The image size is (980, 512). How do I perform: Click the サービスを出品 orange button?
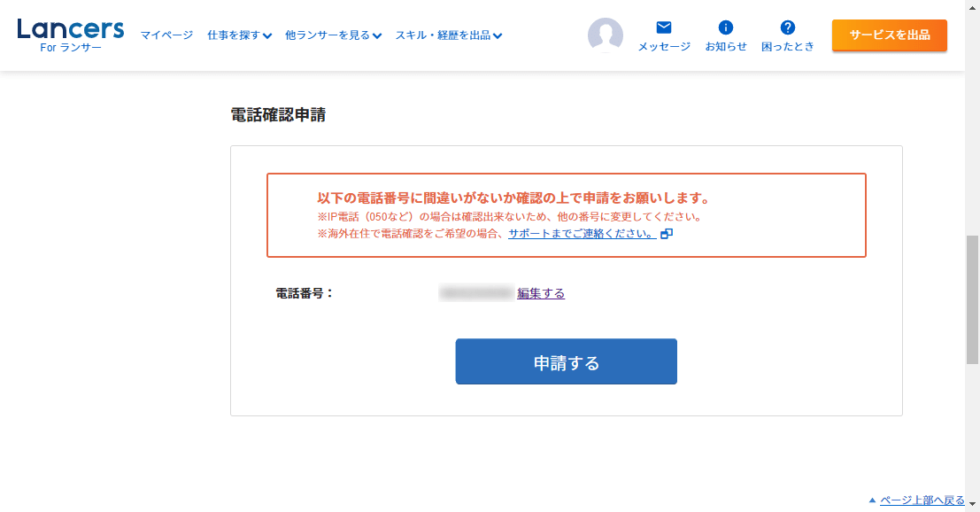890,35
